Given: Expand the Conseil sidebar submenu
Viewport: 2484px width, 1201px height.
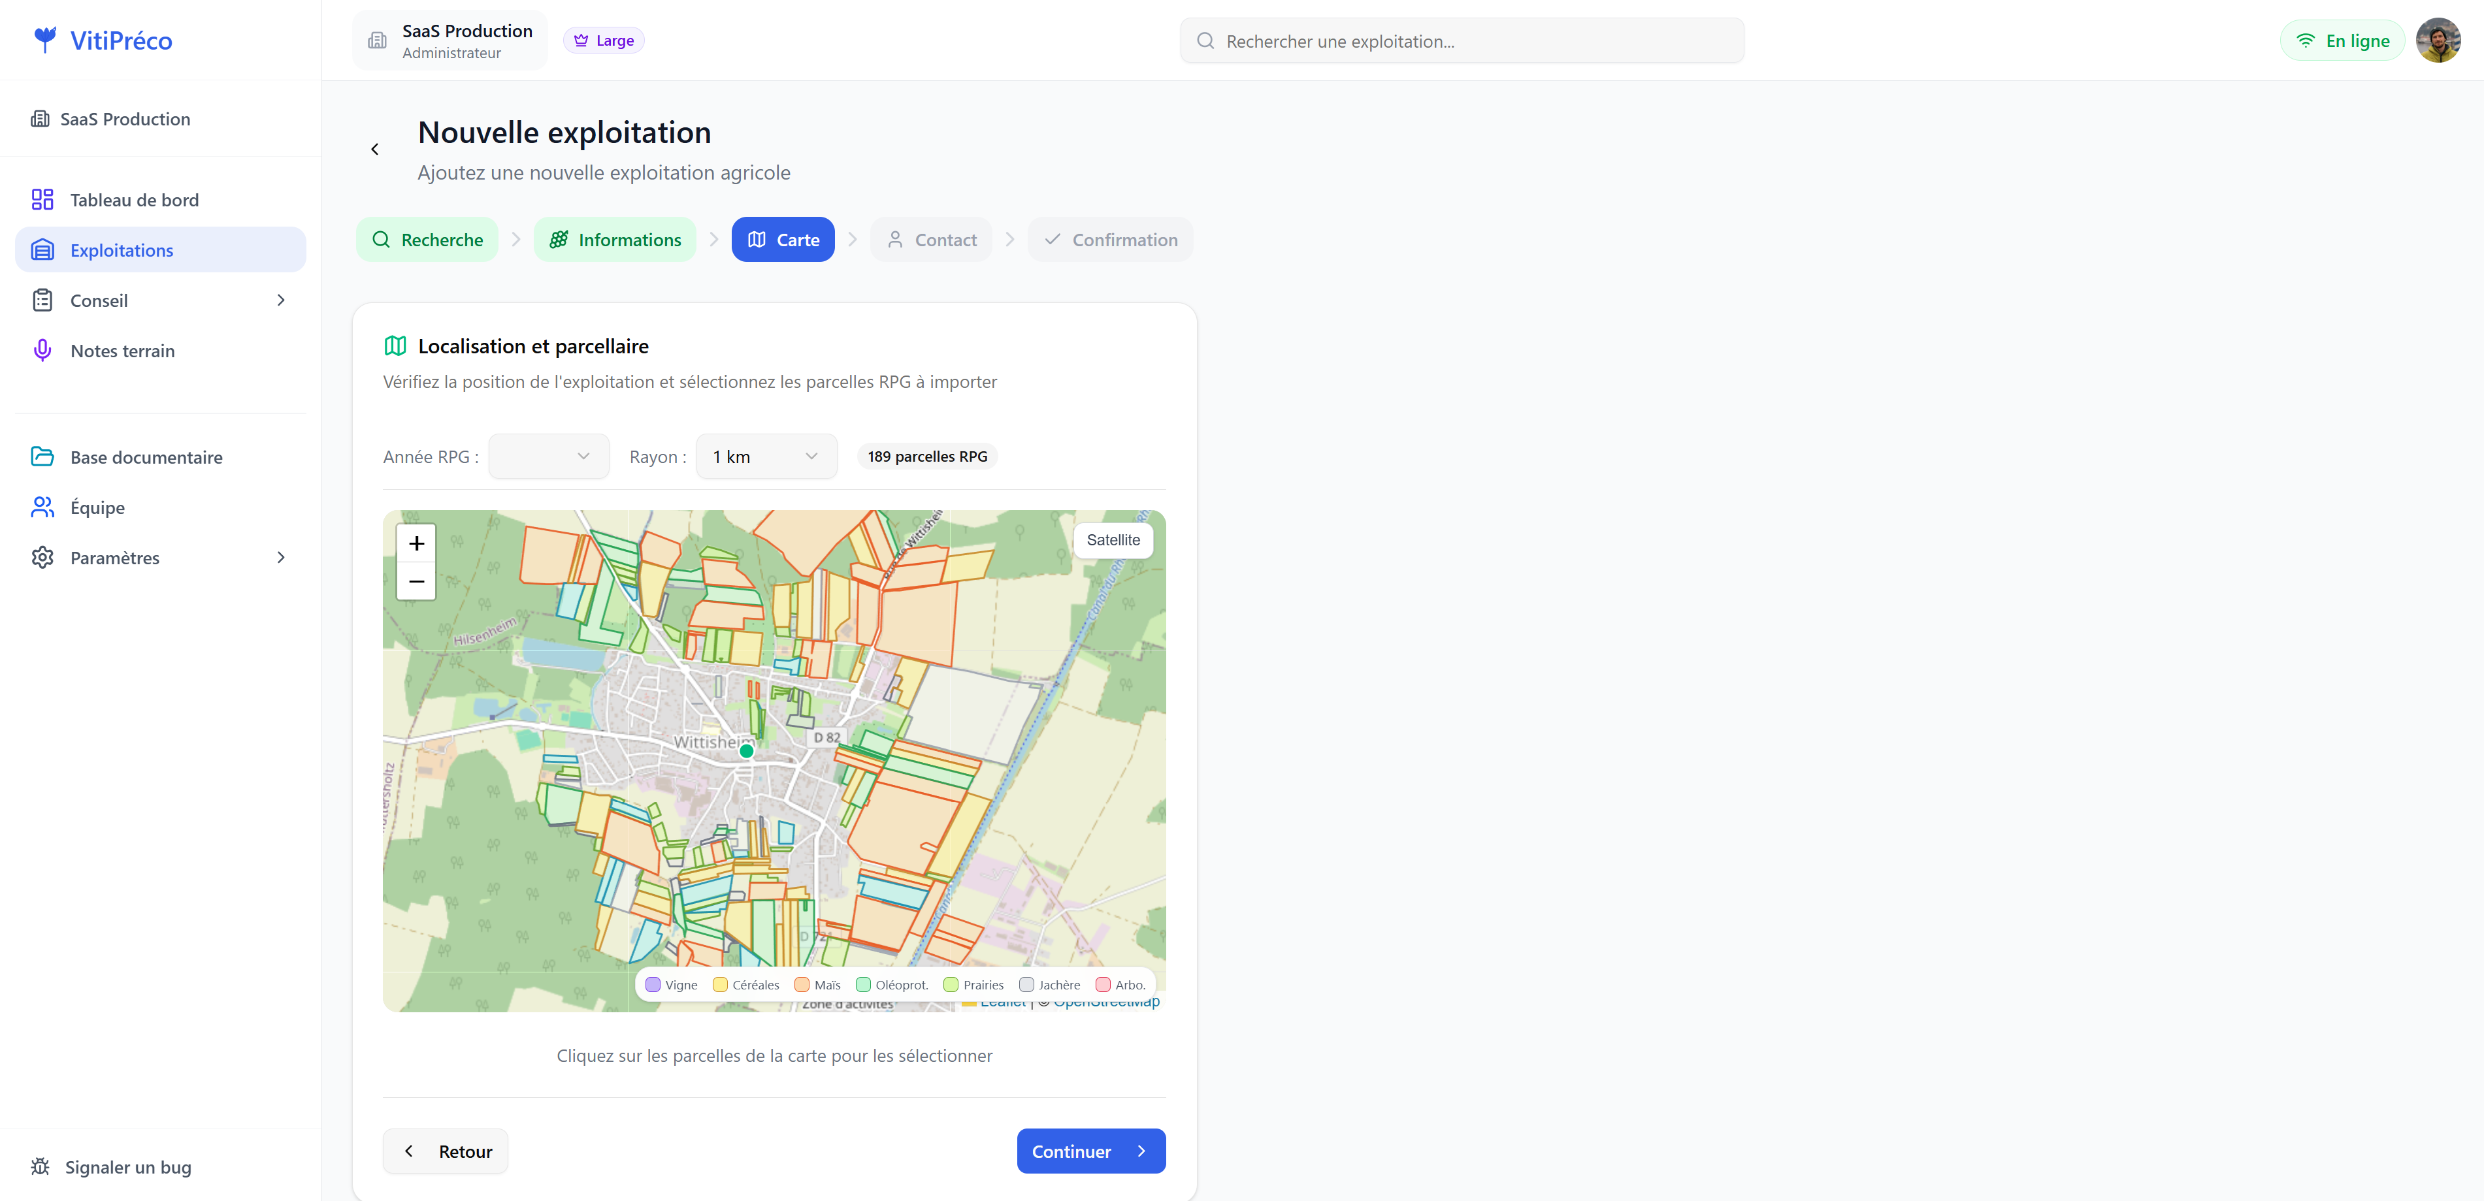Looking at the screenshot, I should click(x=280, y=300).
